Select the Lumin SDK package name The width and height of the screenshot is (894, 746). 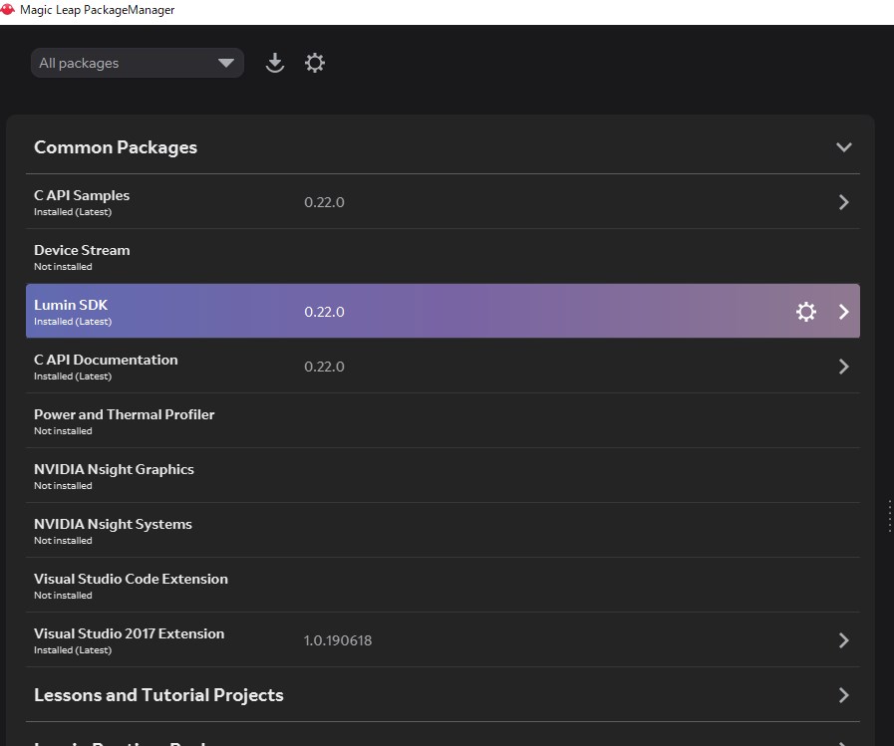tap(71, 305)
